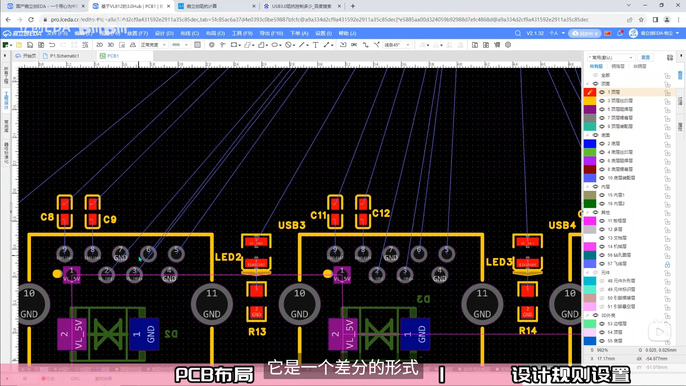Image resolution: width=686 pixels, height=386 pixels.
Task: Open the 线条45° routing angle dropdown
Action: [x=397, y=45]
